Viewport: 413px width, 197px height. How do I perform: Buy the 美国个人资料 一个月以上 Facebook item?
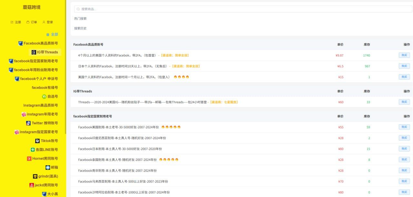(404, 77)
